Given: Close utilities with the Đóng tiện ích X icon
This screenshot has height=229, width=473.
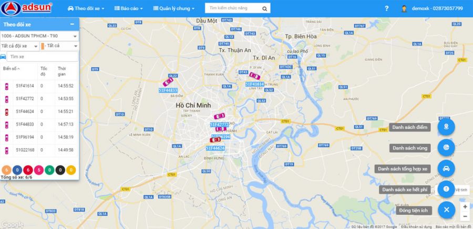Looking at the screenshot, I should click(x=446, y=210).
